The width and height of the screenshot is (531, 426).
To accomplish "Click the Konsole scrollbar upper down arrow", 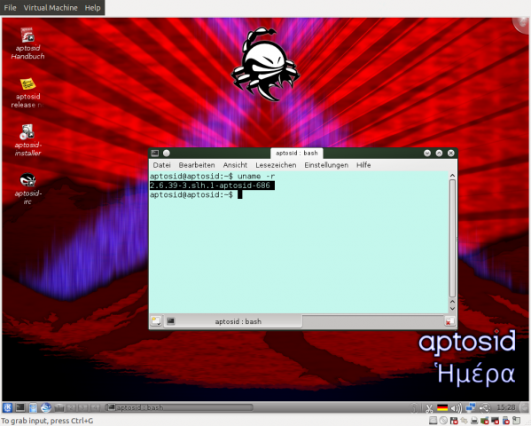I will pos(452,301).
